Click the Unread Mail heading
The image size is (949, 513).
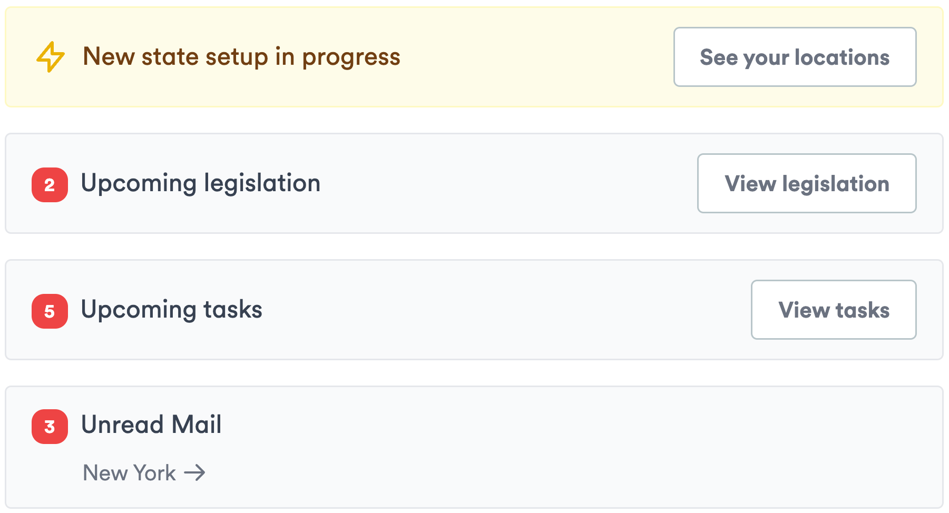click(151, 425)
